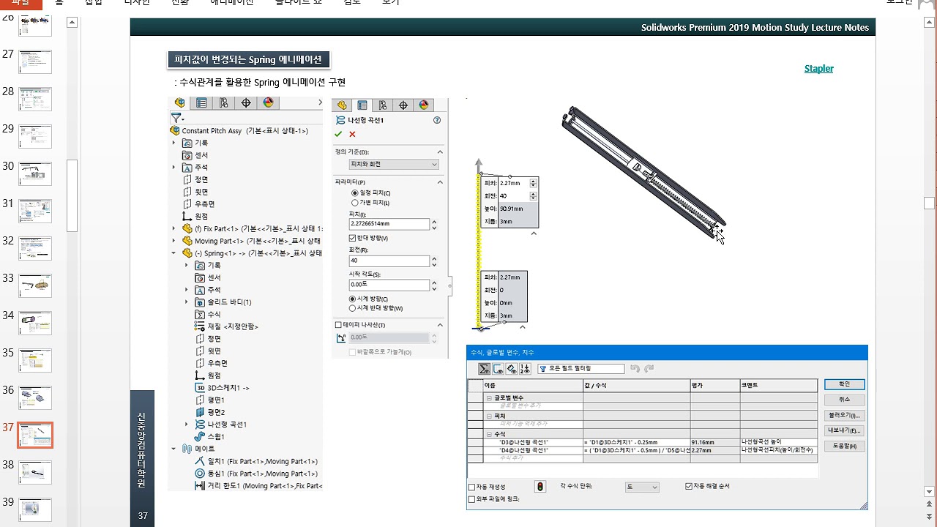Image resolution: width=937 pixels, height=527 pixels.
Task: Select the 가변 피치 radio button
Action: click(355, 203)
